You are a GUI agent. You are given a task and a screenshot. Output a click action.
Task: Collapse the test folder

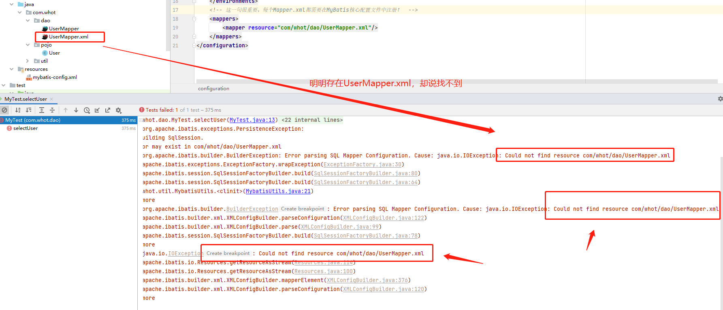click(3, 85)
